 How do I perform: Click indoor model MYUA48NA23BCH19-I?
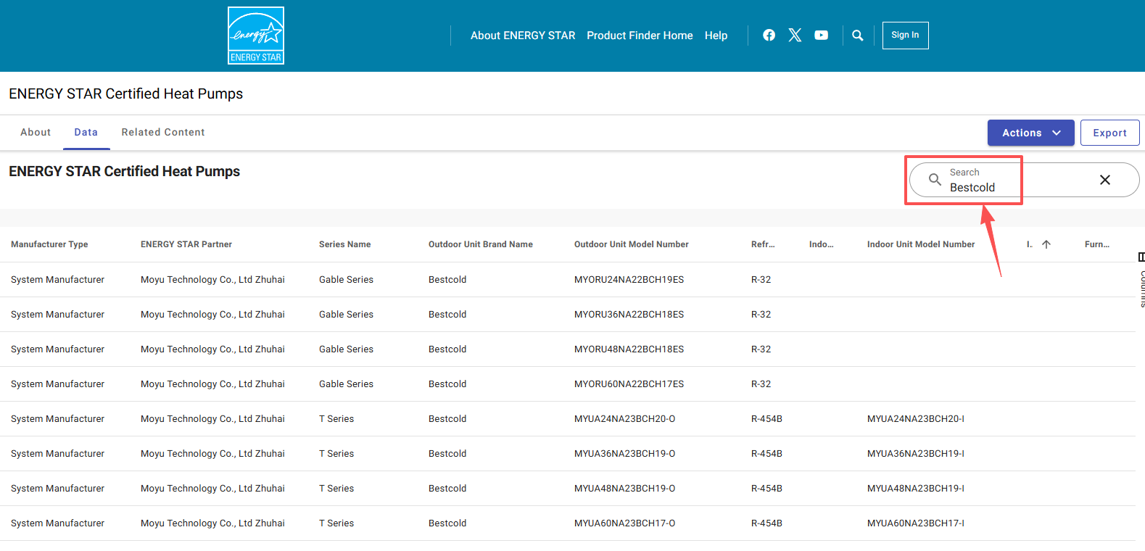coord(916,489)
